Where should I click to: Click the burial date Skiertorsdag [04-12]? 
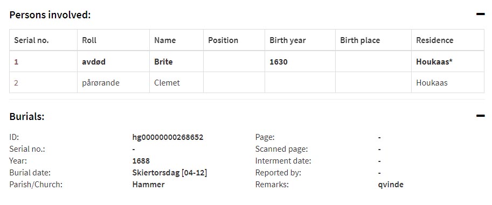pyautogui.click(x=170, y=173)
